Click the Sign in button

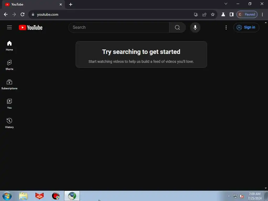point(246,27)
